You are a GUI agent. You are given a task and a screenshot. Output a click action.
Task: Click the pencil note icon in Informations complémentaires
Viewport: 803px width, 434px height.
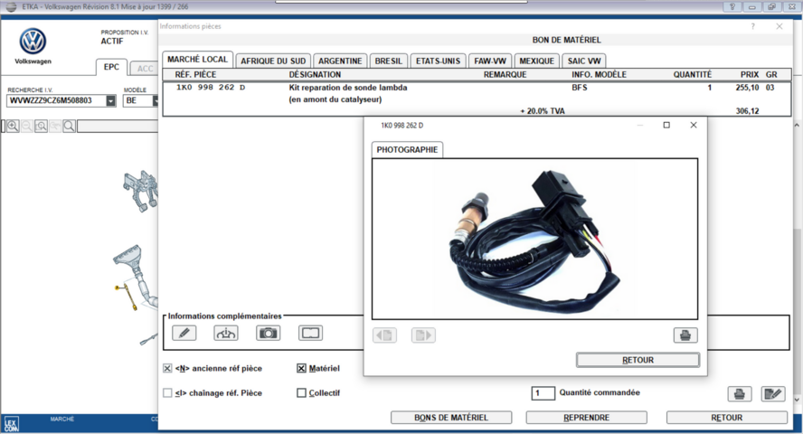[x=184, y=333]
